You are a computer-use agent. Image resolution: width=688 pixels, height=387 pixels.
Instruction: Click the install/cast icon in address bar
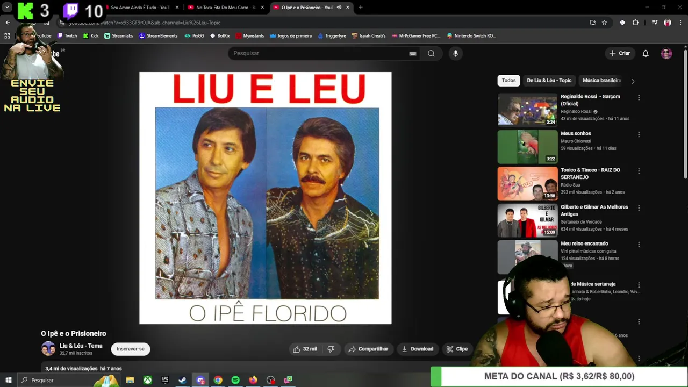click(592, 23)
